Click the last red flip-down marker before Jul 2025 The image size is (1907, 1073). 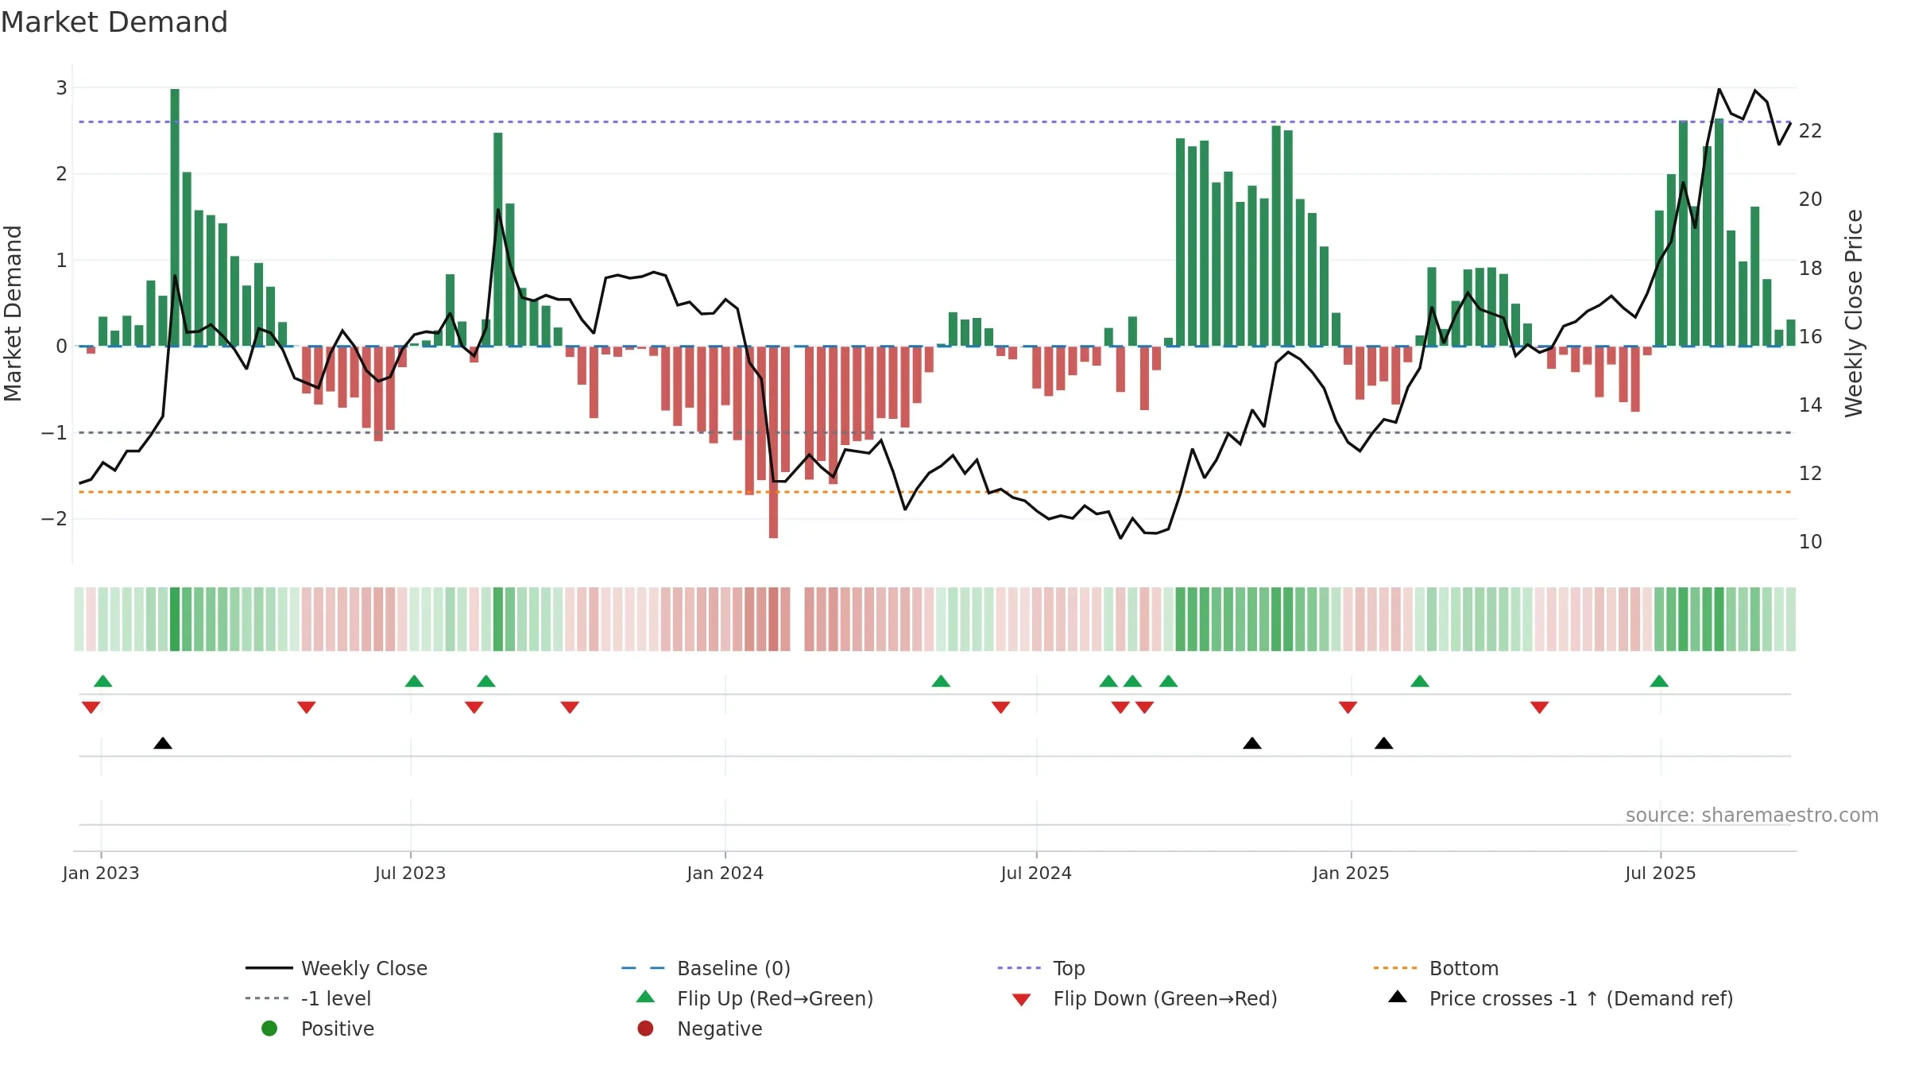(x=1539, y=707)
